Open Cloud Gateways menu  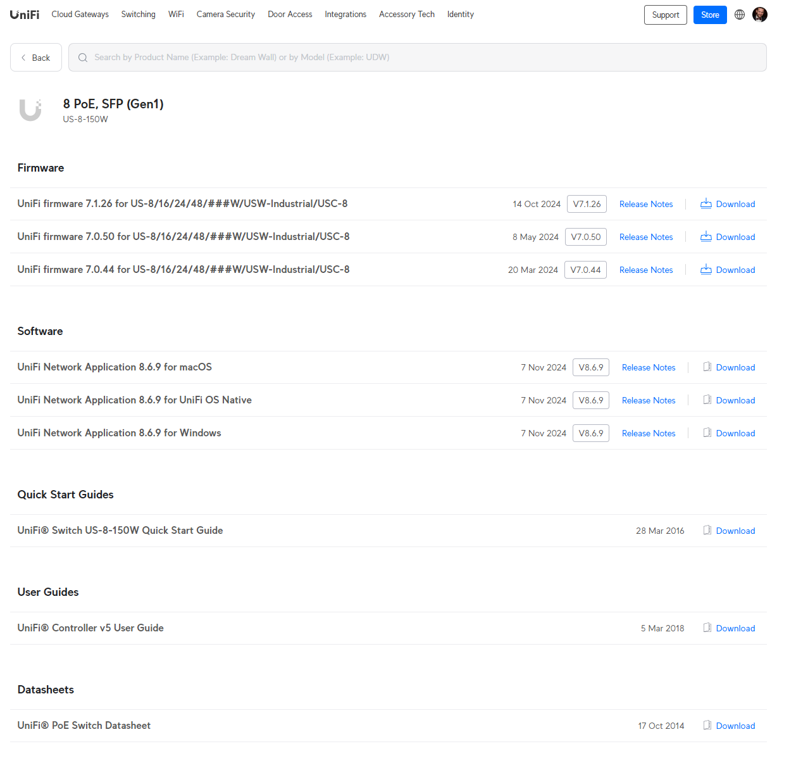click(x=80, y=15)
